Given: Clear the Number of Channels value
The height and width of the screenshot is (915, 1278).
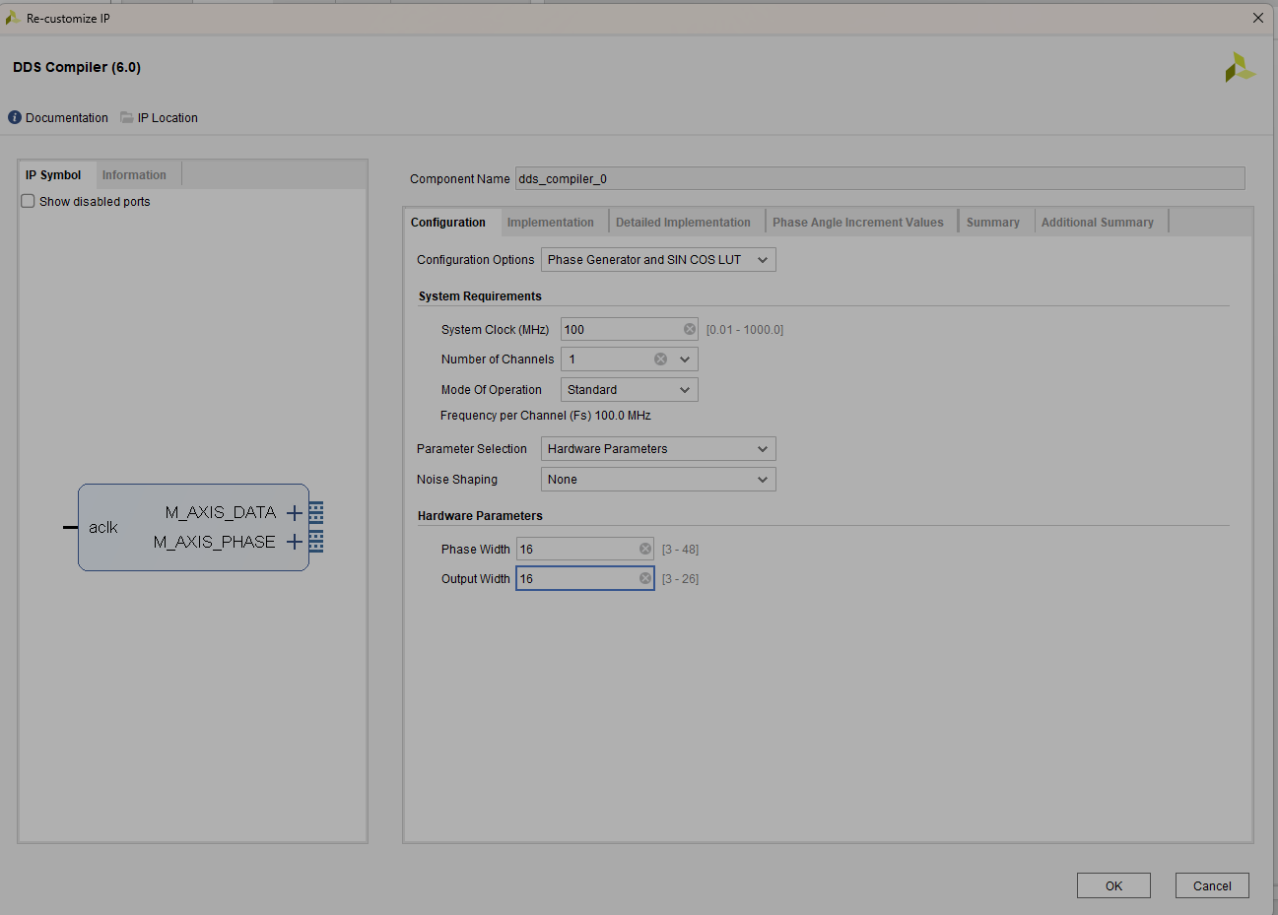Looking at the screenshot, I should (660, 359).
